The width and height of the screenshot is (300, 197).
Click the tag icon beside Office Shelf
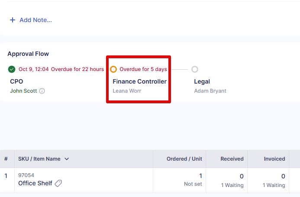pos(58,183)
